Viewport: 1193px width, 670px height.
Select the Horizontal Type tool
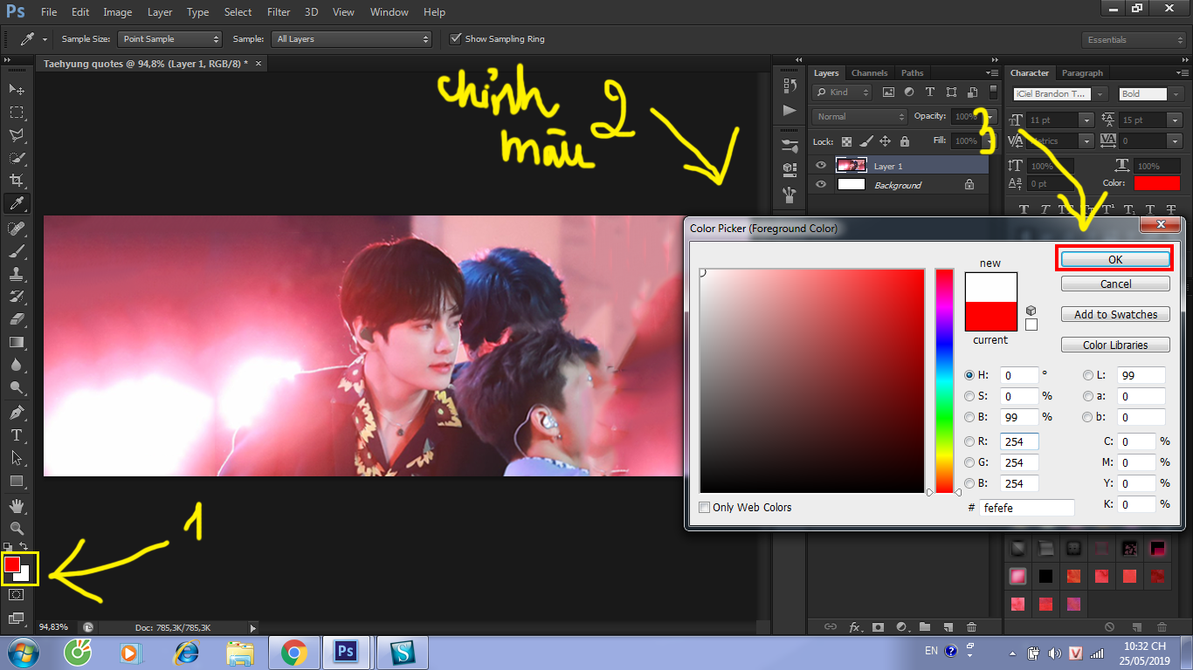click(x=16, y=435)
